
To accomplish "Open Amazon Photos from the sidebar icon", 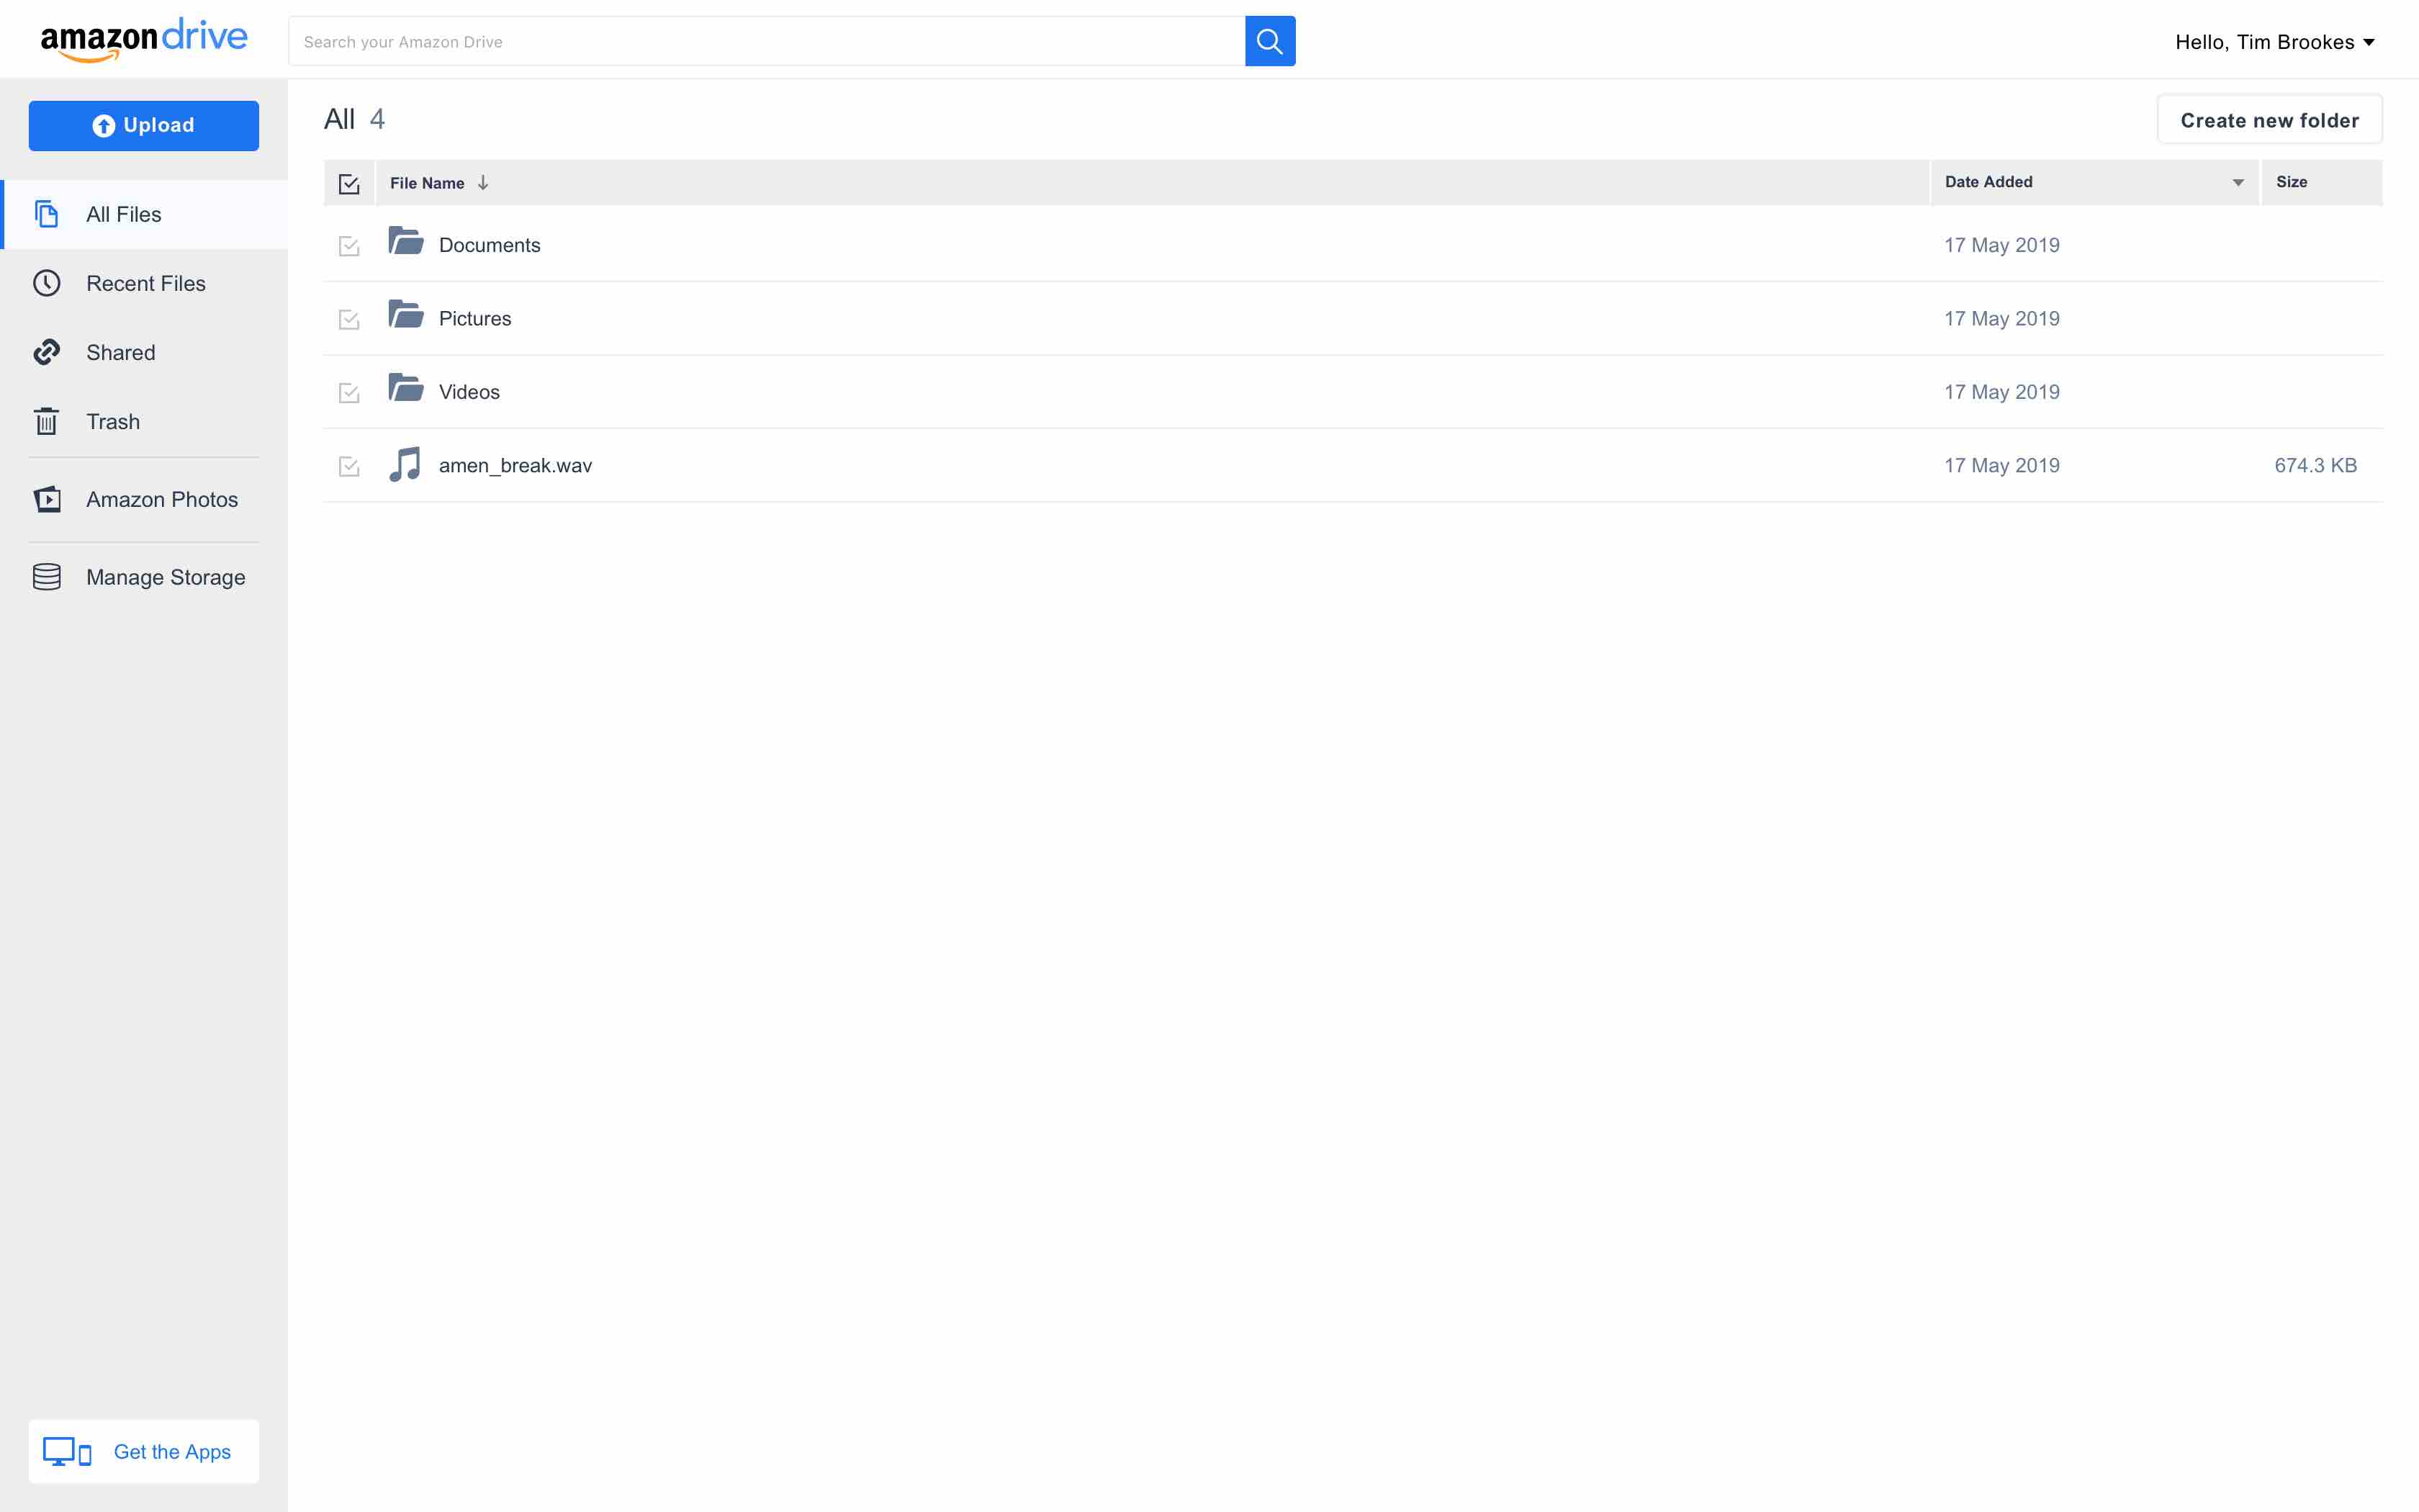I will [47, 499].
